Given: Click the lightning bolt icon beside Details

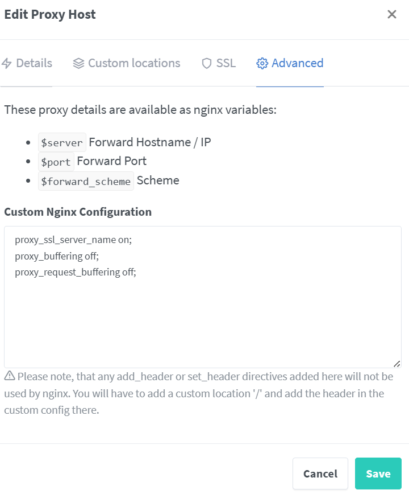Looking at the screenshot, I should tap(7, 63).
